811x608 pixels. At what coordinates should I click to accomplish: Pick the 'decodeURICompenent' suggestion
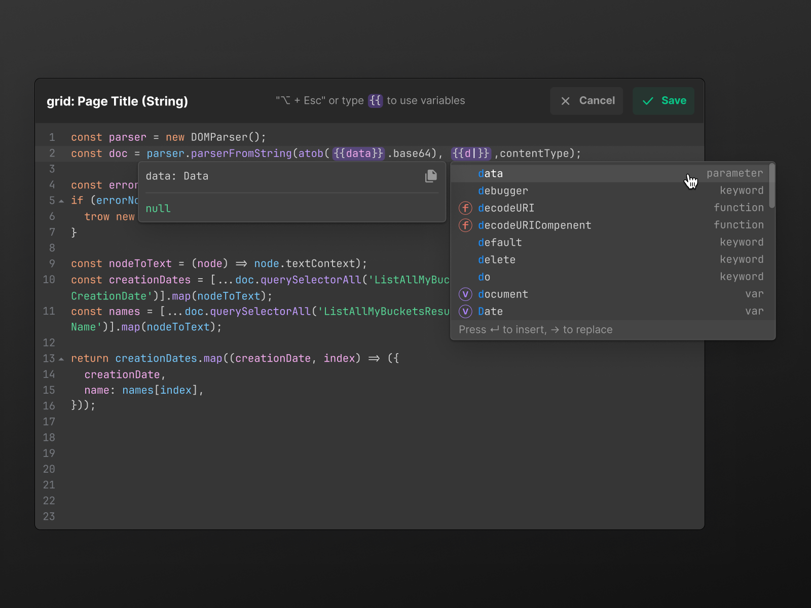click(x=610, y=225)
